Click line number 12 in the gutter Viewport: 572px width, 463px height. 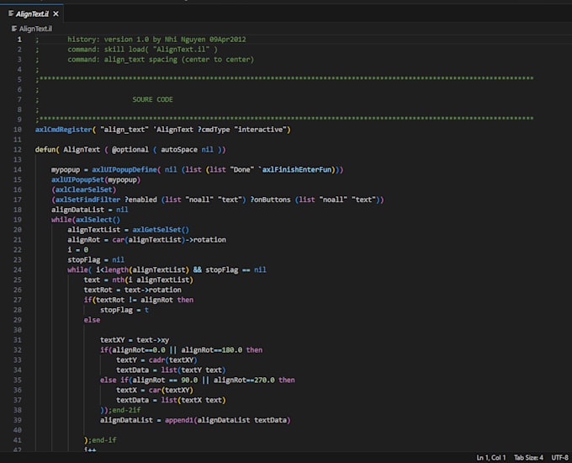18,150
